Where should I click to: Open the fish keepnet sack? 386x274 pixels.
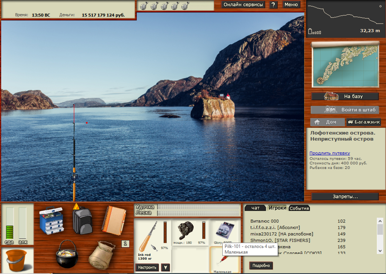pyautogui.click(x=101, y=255)
